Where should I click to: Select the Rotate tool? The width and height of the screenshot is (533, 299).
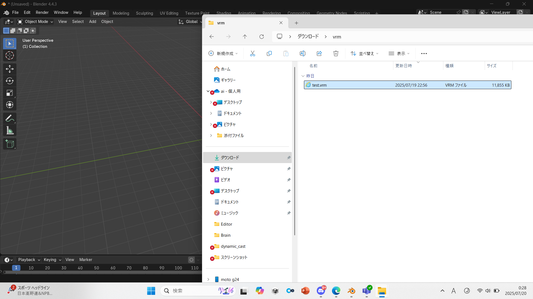(x=10, y=81)
